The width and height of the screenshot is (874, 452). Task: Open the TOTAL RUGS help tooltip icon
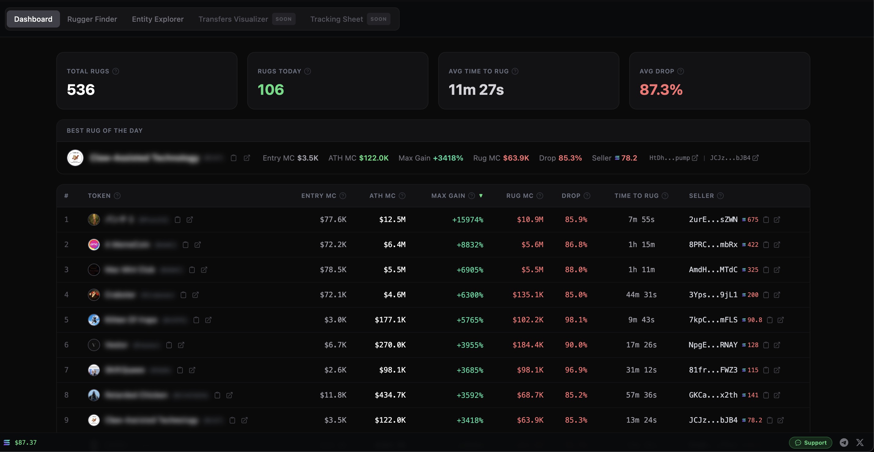[116, 71]
